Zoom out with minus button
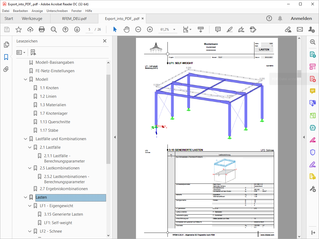 tap(138, 29)
